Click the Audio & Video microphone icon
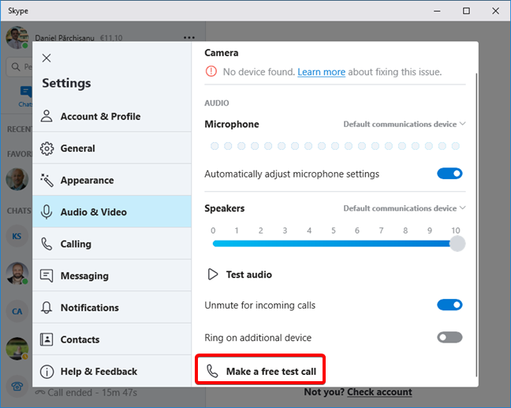 pos(47,212)
